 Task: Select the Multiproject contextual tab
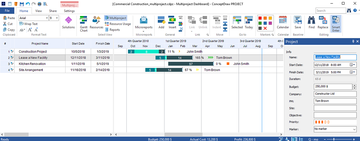69,5
